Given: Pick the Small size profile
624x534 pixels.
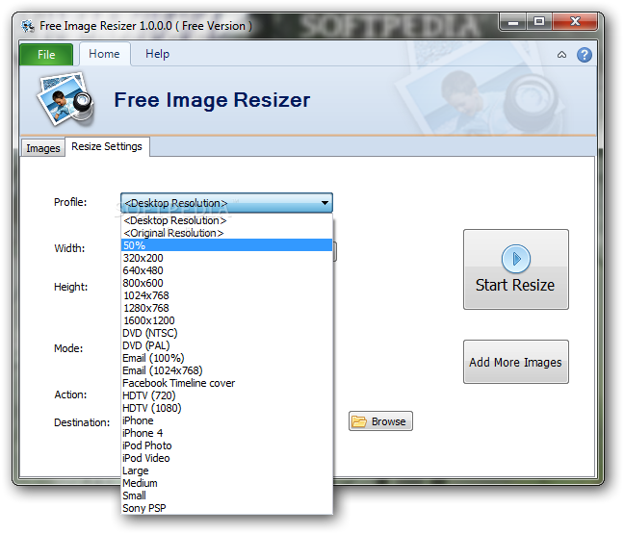Looking at the screenshot, I should [x=226, y=496].
